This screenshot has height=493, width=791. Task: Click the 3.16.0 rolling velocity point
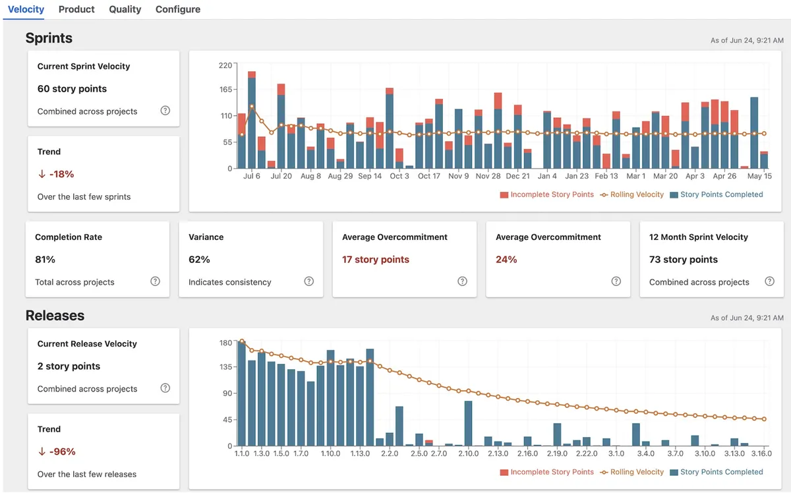pyautogui.click(x=764, y=419)
